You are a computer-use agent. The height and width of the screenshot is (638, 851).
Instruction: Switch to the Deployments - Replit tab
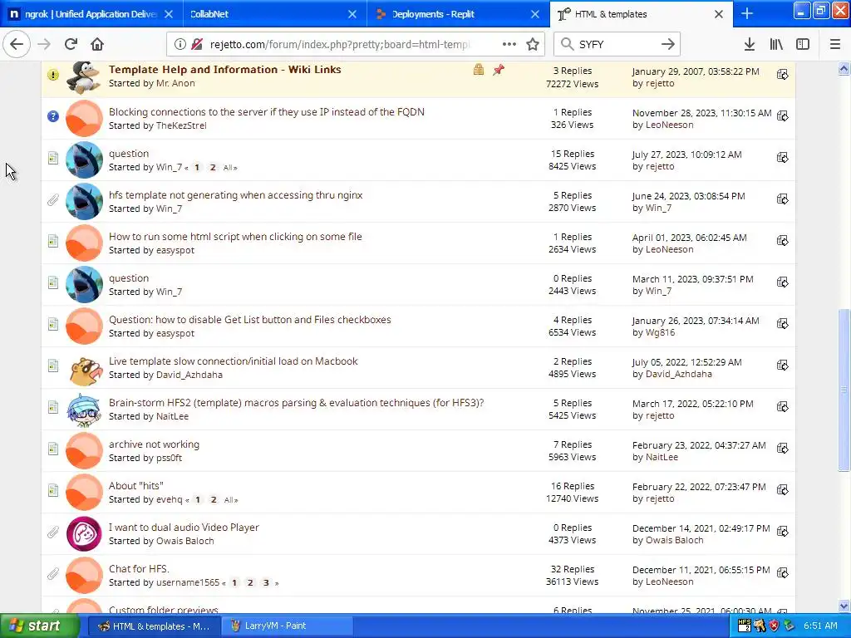click(459, 14)
